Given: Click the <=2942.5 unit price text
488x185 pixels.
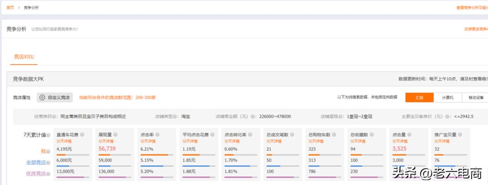Looking at the screenshot, I should (x=464, y=117).
